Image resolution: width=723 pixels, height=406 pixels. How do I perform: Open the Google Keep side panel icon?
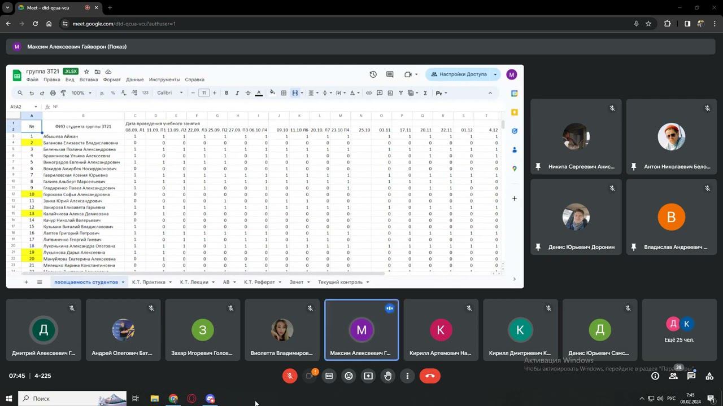(515, 112)
